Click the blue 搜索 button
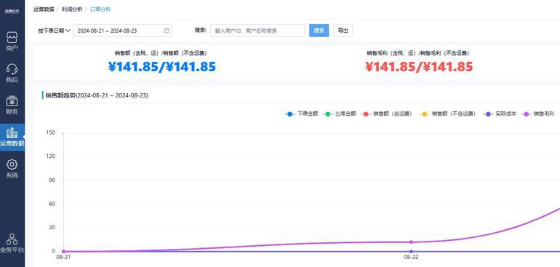 [x=319, y=31]
